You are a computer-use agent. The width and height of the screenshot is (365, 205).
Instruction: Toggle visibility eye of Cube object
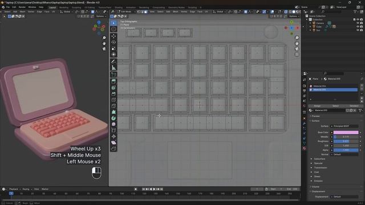358,27
